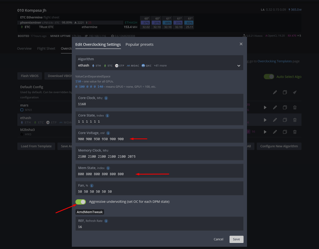Switch to the Popular presets tab
The height and width of the screenshot is (249, 319).
pos(139,45)
